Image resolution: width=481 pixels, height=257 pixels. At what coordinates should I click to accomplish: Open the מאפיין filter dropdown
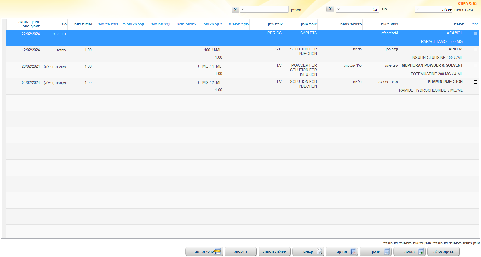pos(264,9)
